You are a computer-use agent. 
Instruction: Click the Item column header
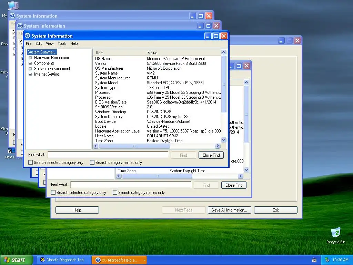pyautogui.click(x=119, y=53)
